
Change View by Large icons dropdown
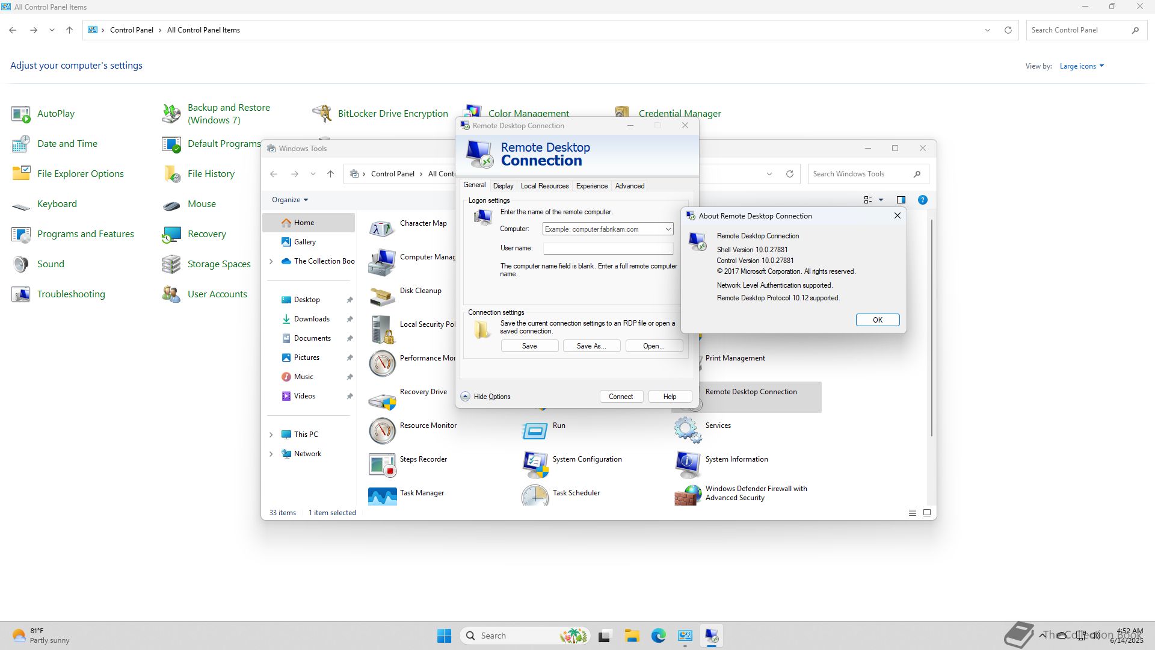[1081, 66]
